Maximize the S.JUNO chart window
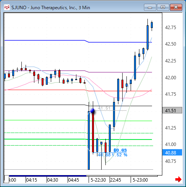Screen dimensions: 186x187 (x=163, y=7)
